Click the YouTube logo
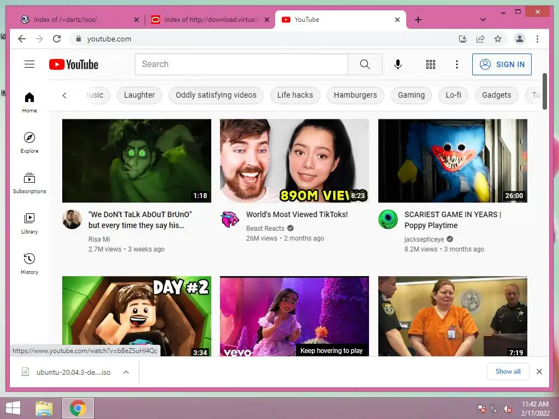The image size is (559, 419). click(74, 64)
